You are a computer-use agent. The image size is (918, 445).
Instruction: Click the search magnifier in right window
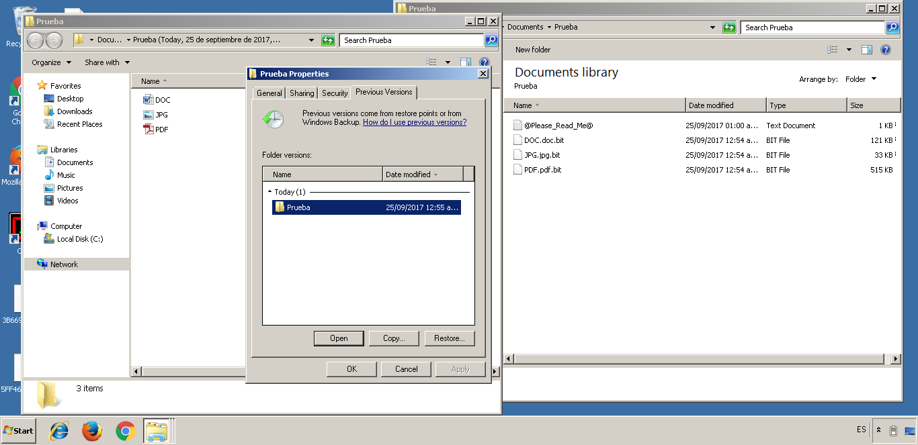pos(892,28)
